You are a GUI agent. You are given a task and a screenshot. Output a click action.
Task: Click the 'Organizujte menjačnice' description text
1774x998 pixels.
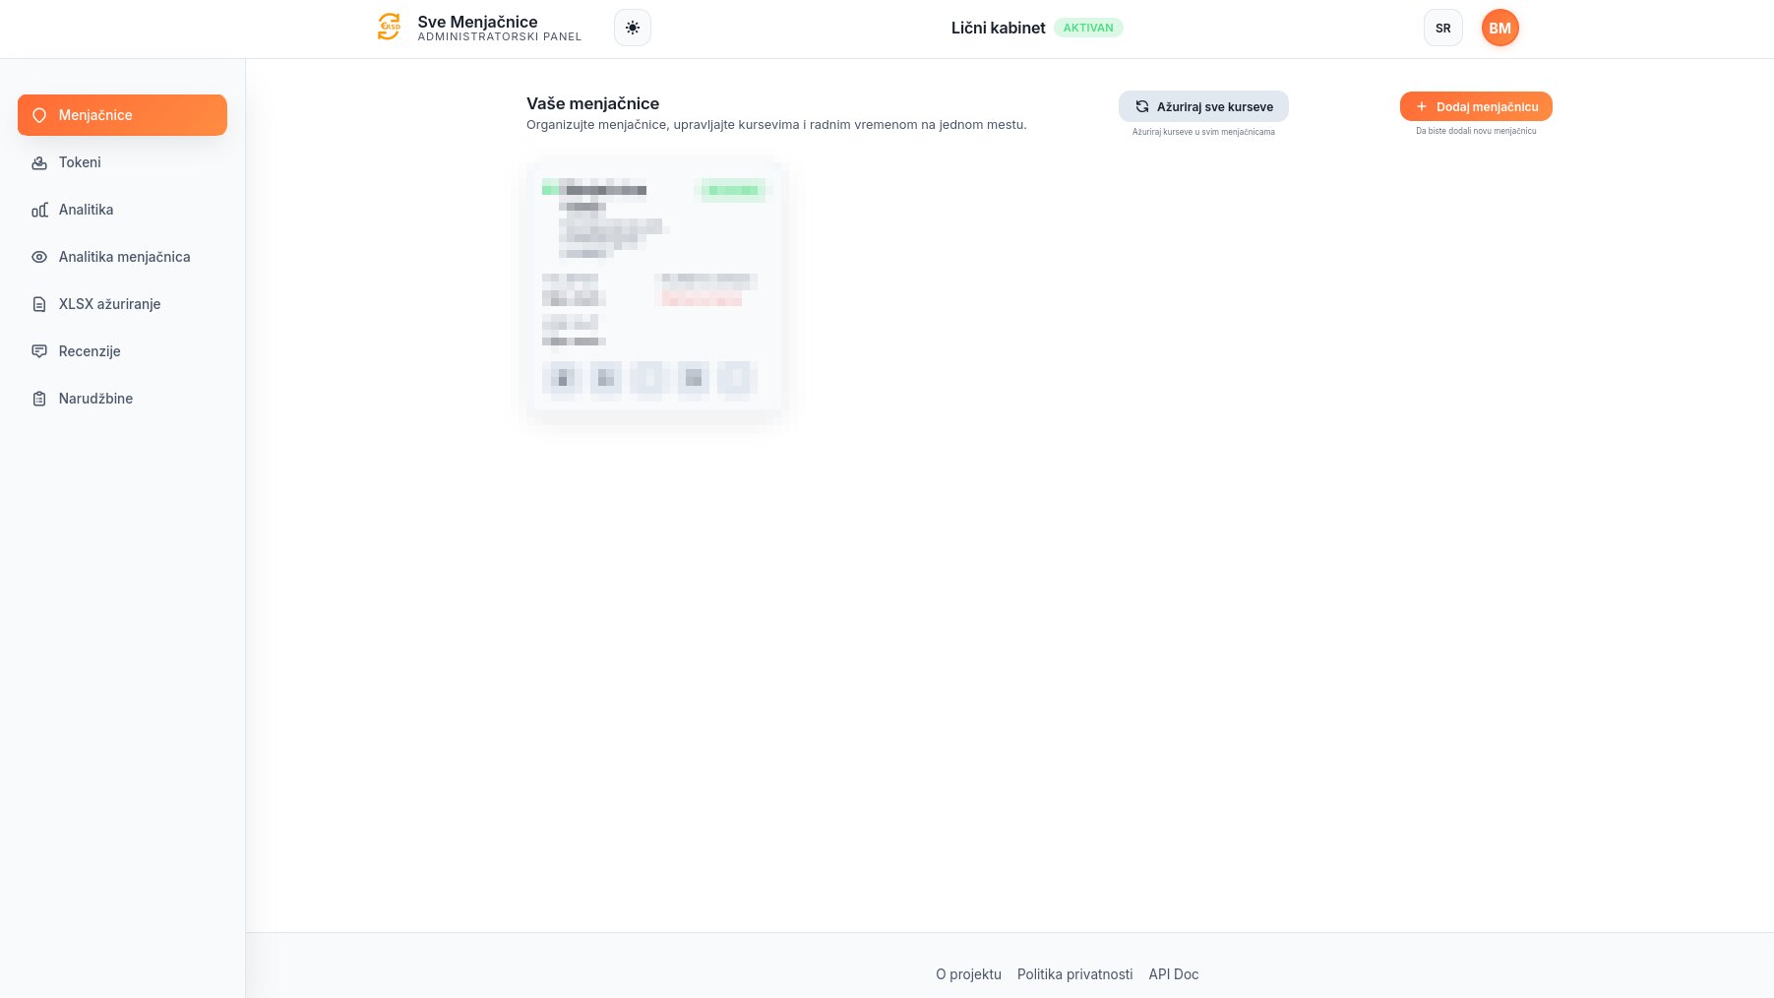pyautogui.click(x=776, y=125)
